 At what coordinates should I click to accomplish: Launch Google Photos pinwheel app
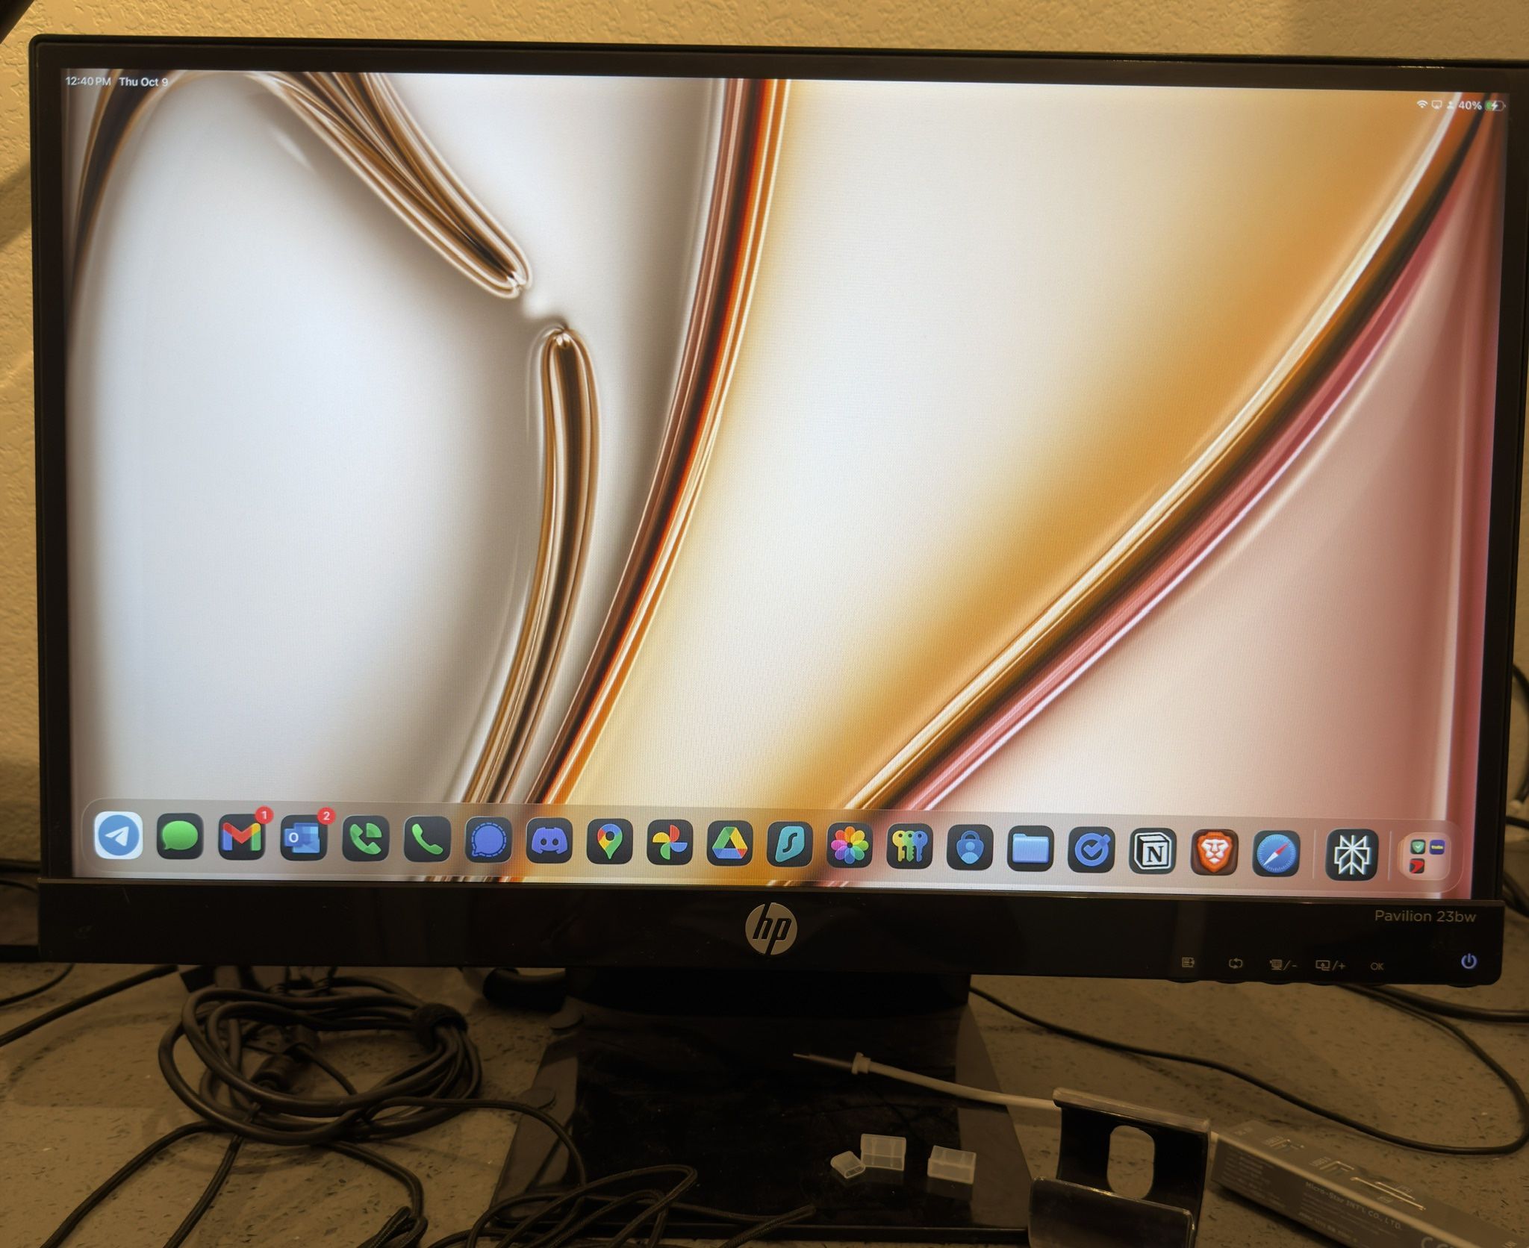tap(670, 844)
